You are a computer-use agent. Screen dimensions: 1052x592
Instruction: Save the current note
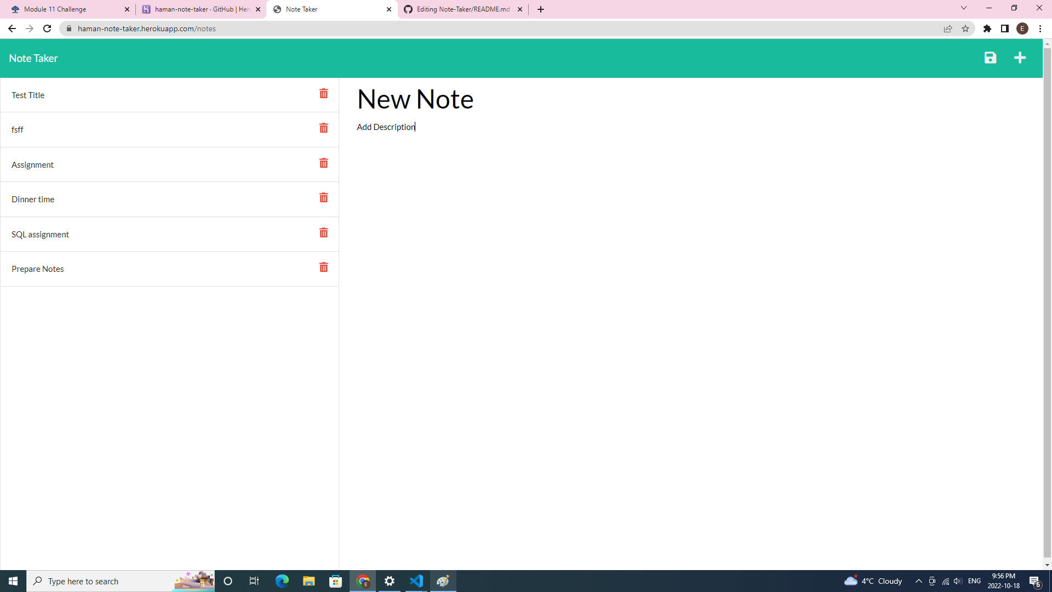point(990,58)
